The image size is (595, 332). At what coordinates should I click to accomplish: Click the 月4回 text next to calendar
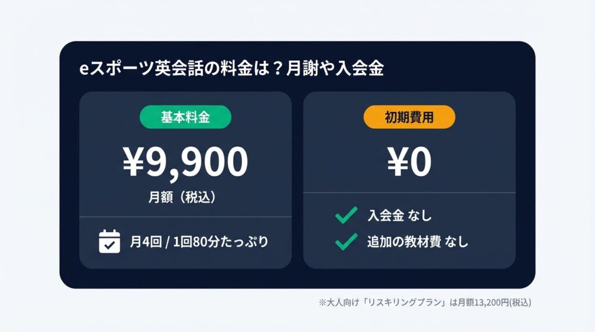coord(146,242)
